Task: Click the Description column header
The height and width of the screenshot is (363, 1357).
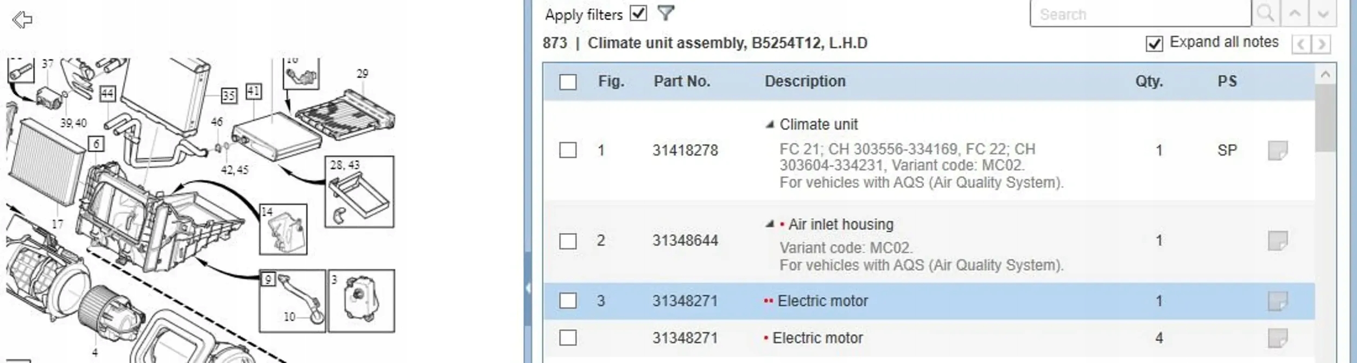Action: click(x=805, y=81)
